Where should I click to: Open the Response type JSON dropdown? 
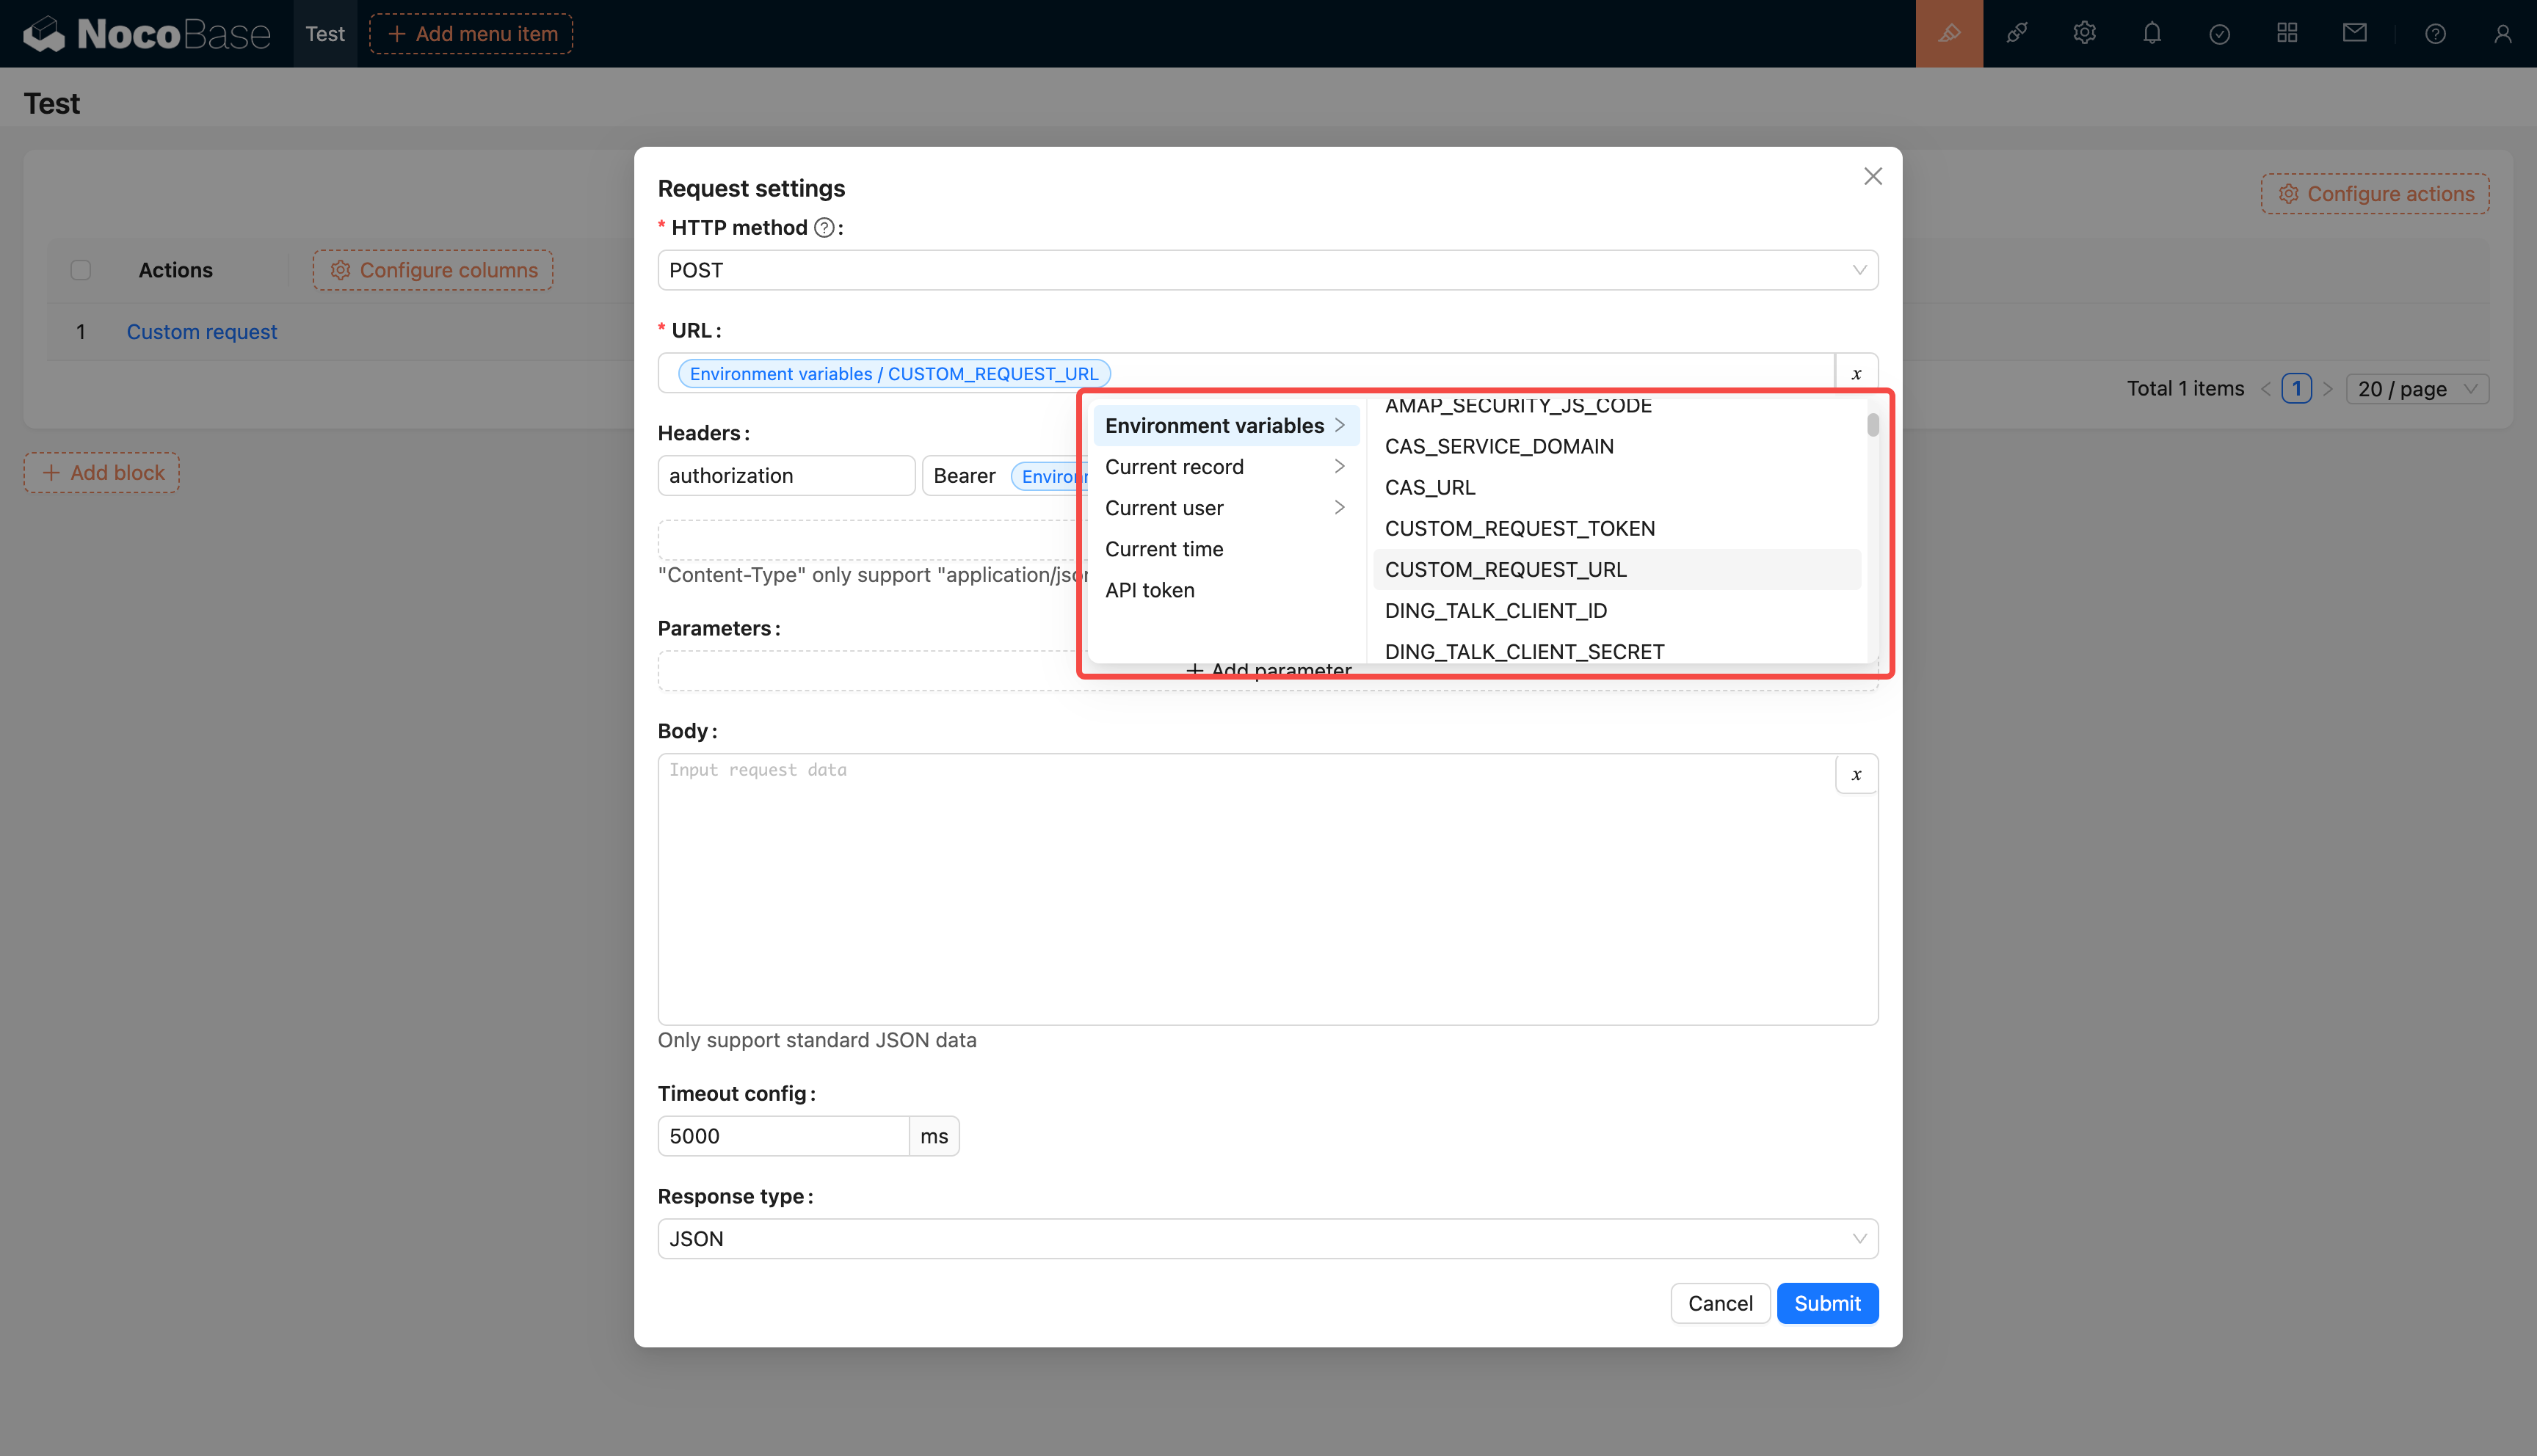1267,1238
